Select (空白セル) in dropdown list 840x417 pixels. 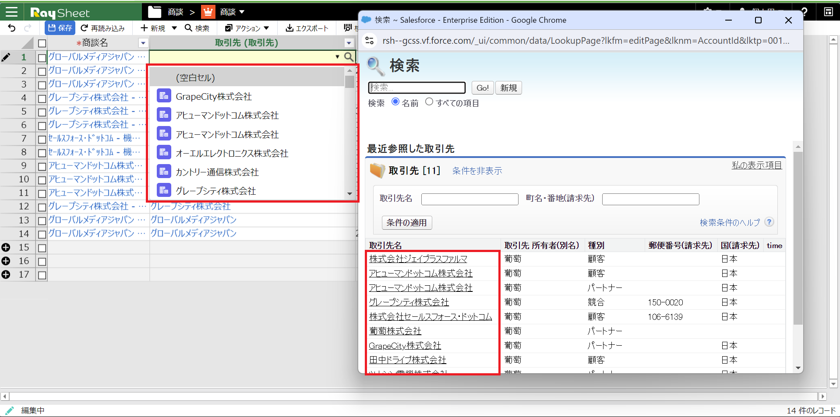click(247, 77)
